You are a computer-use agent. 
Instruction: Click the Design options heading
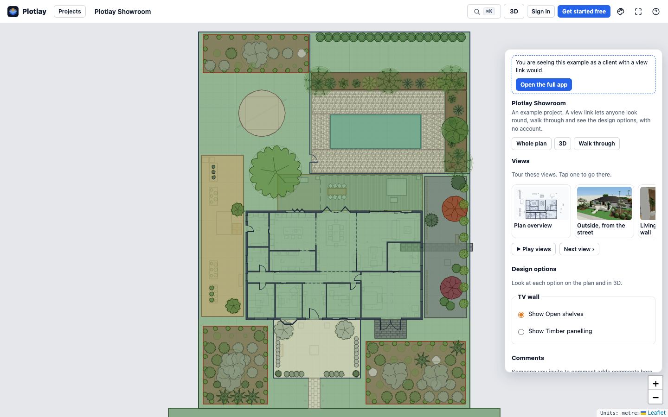pyautogui.click(x=534, y=269)
